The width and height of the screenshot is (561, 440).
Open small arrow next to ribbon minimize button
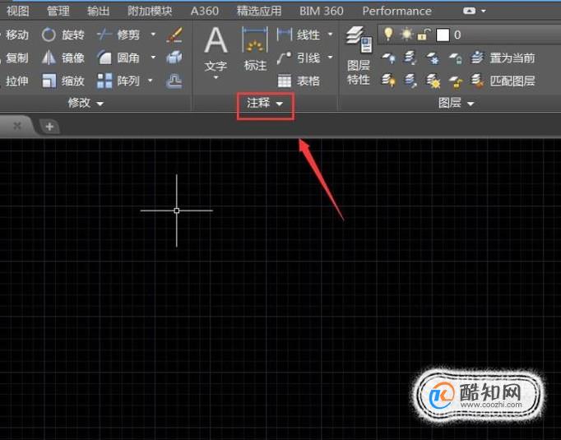pos(484,11)
